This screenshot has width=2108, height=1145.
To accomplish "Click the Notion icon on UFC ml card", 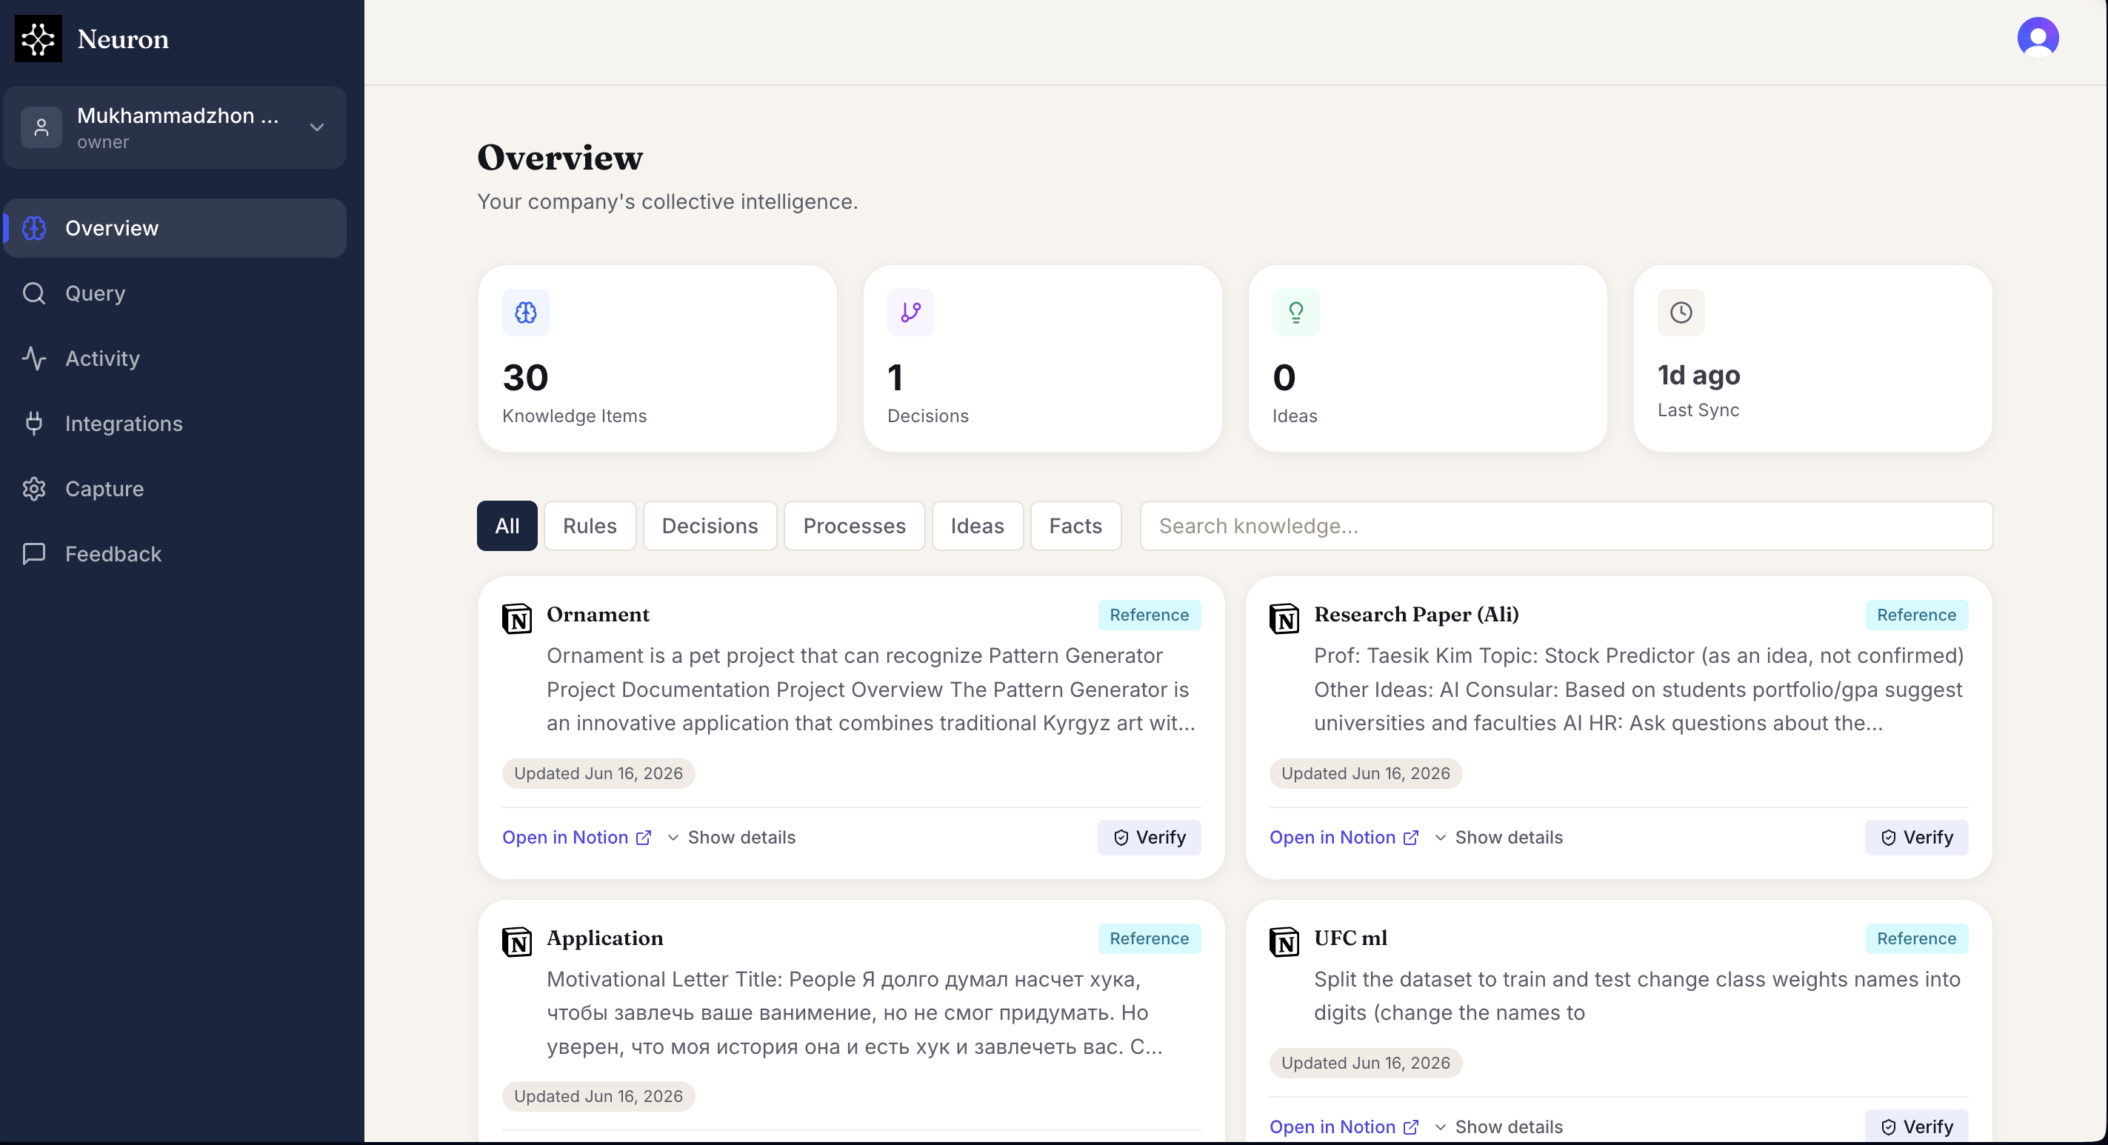I will (x=1284, y=942).
